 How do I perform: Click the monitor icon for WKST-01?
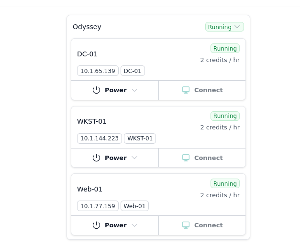click(186, 158)
